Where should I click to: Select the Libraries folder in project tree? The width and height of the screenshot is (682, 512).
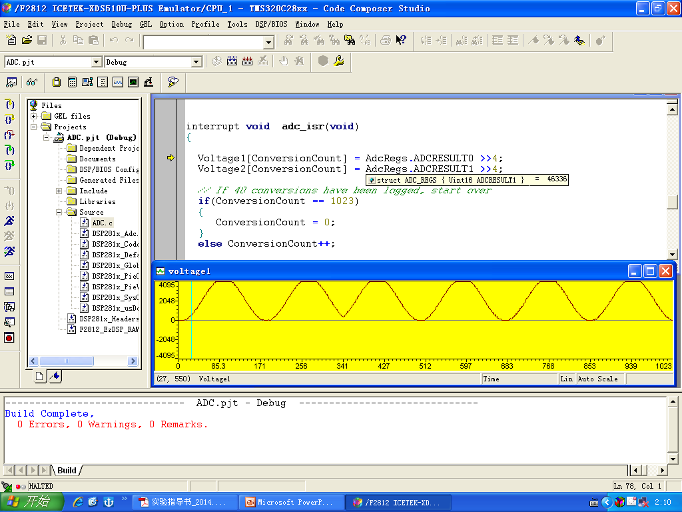coord(97,201)
